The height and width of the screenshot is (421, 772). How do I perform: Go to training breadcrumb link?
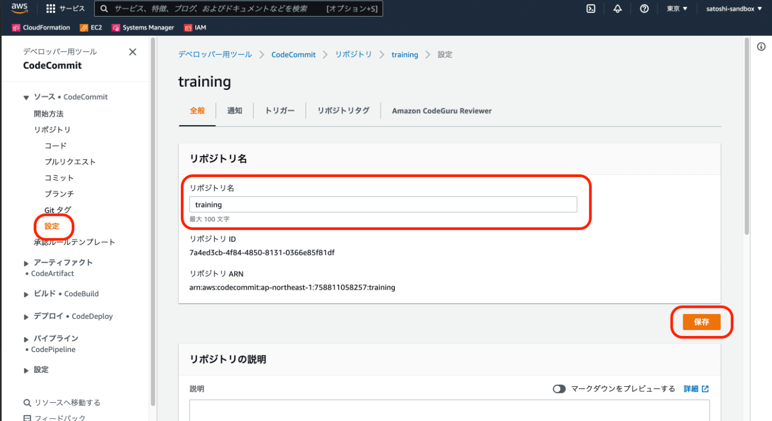405,55
